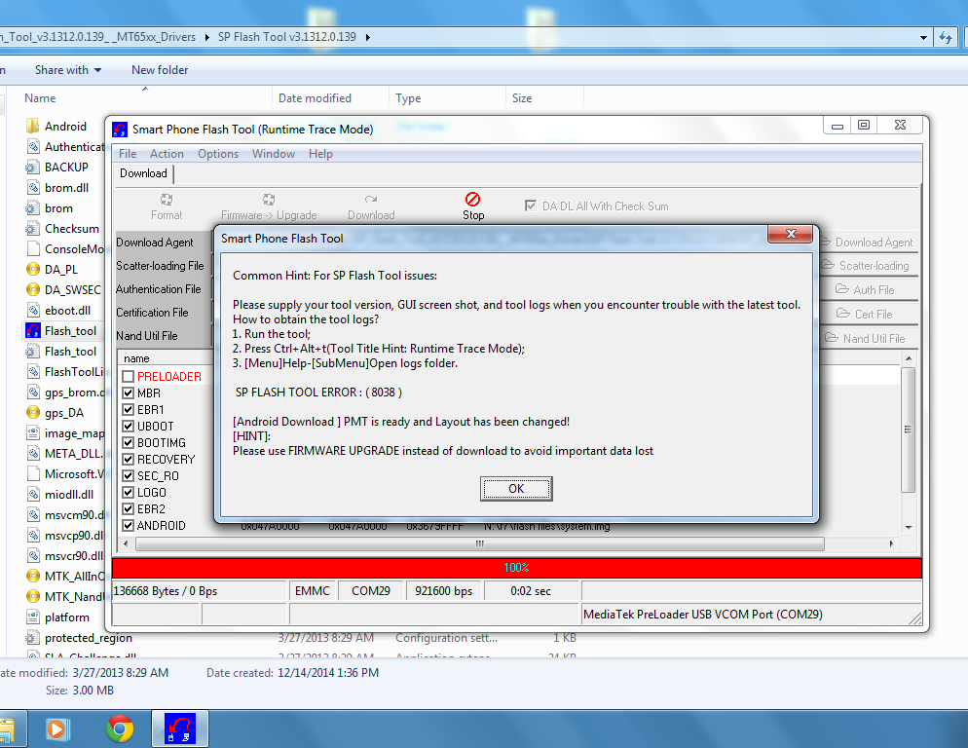968x748 pixels.
Task: Click the Format toolbar icon
Action: point(167,200)
